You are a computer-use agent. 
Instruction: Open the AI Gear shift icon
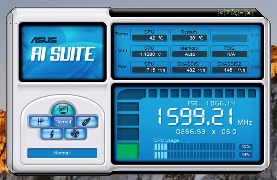coord(41,121)
